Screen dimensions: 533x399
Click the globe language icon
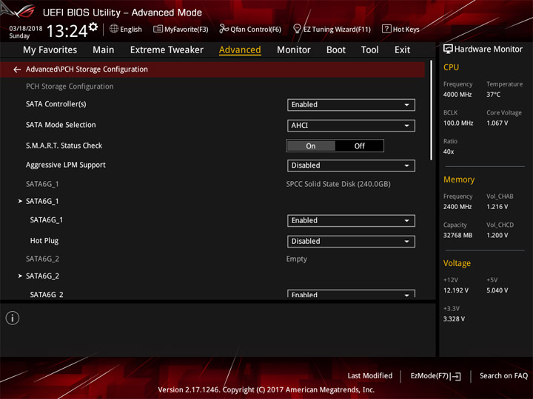114,29
